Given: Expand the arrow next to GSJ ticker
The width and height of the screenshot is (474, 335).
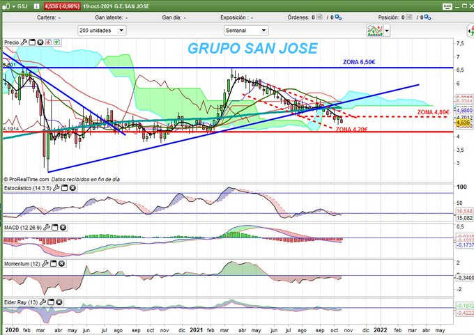Looking at the screenshot, I should click(x=14, y=6).
